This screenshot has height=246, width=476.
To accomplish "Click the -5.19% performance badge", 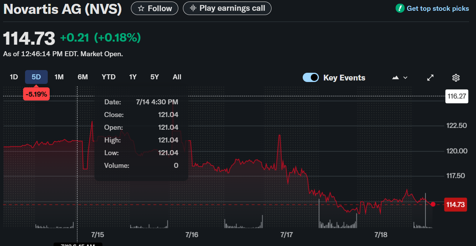I will click(x=36, y=94).
